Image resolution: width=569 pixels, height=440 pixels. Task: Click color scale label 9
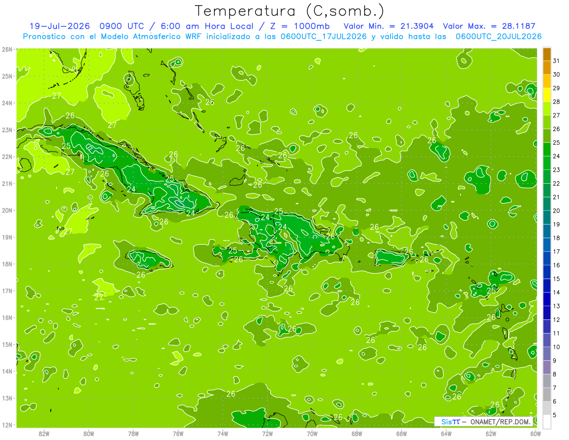tap(555, 361)
